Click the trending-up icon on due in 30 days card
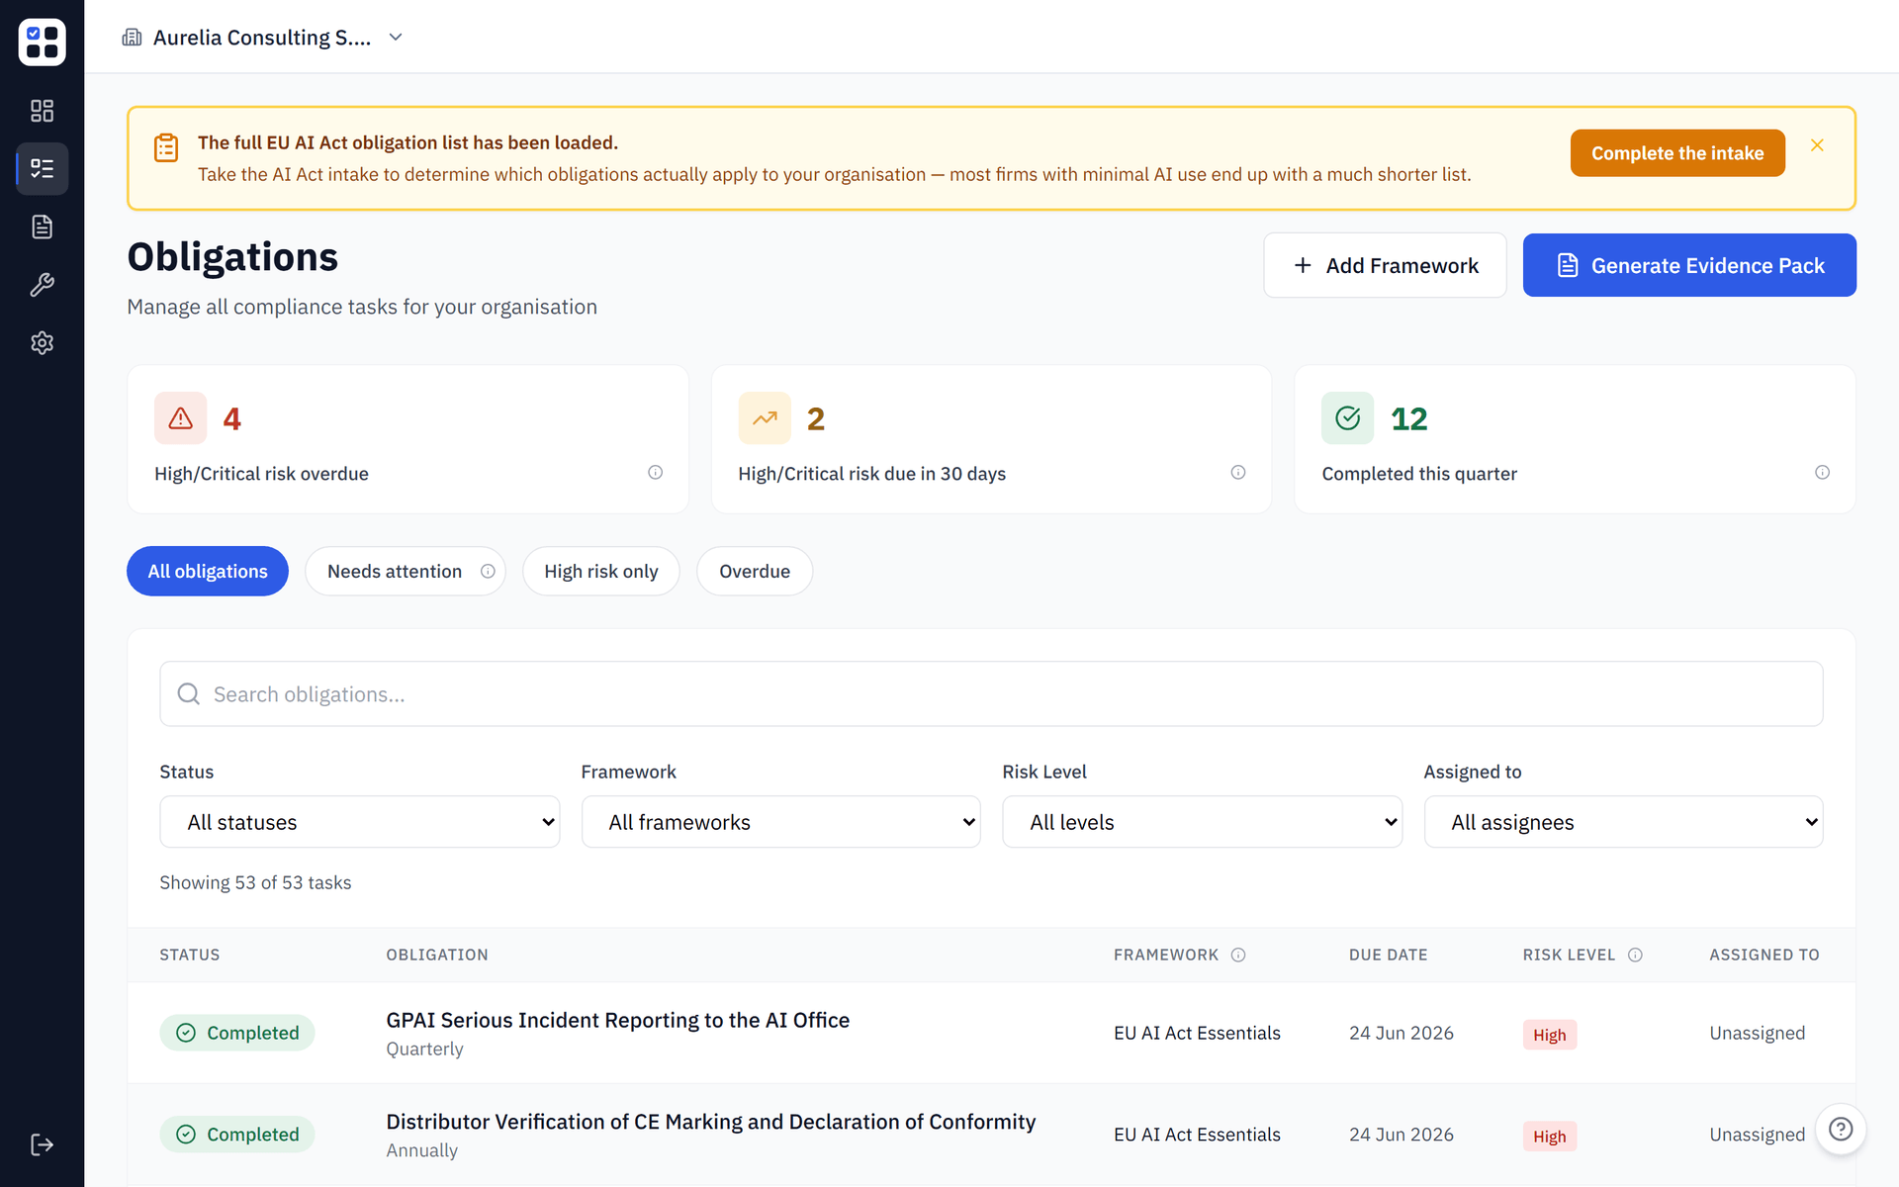Viewport: 1899px width, 1187px height. (x=765, y=418)
